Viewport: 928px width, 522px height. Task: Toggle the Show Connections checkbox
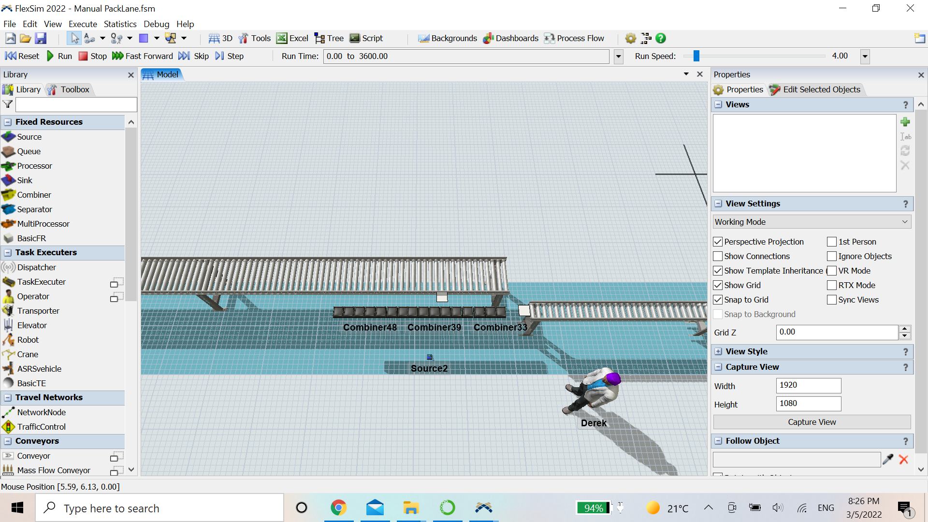pos(718,256)
